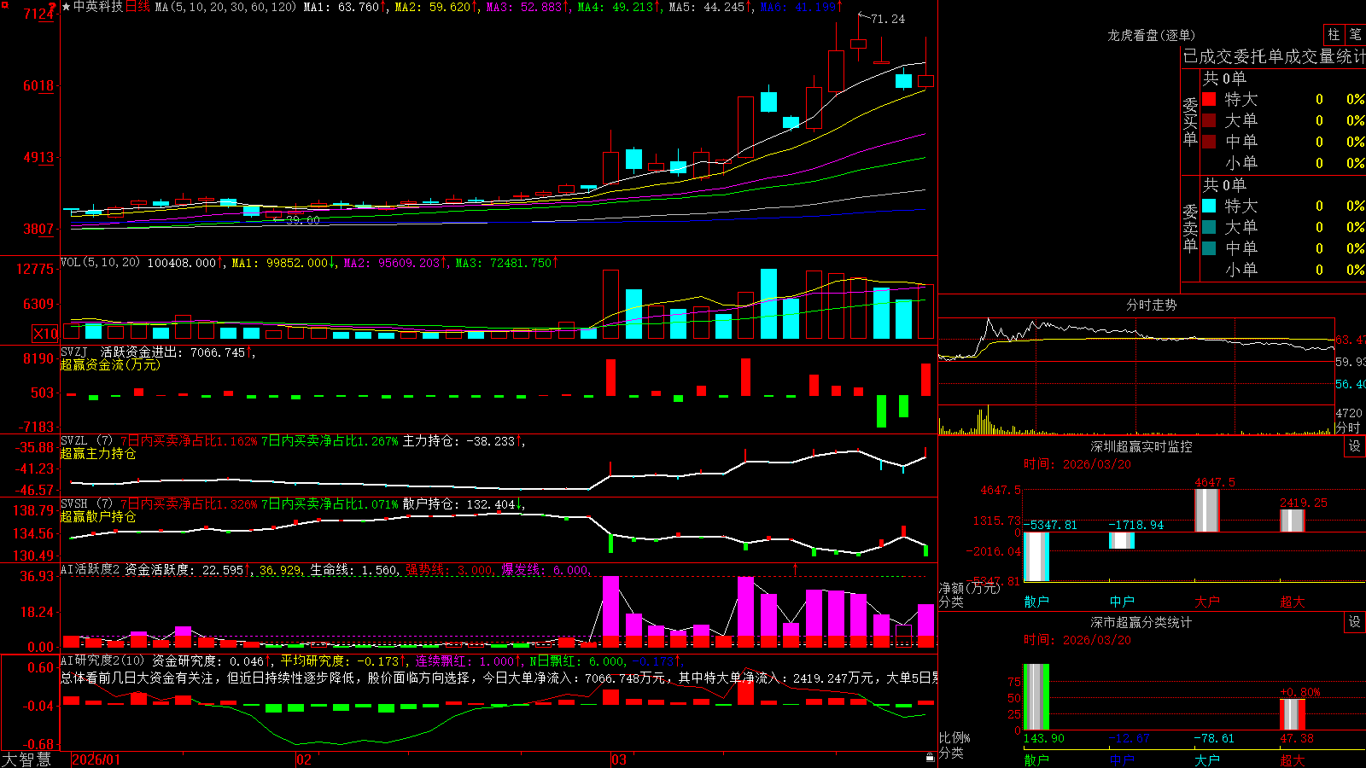The height and width of the screenshot is (768, 1366).
Task: Switch 龙虎看盘 to 柱 mode
Action: click(1334, 34)
